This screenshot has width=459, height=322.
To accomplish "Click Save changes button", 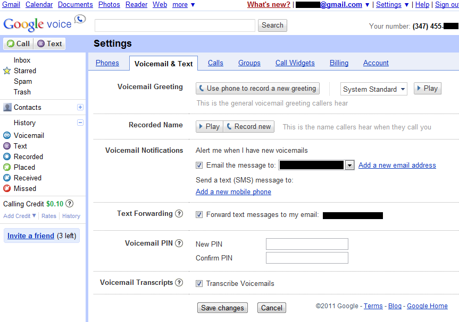I will tap(222, 308).
